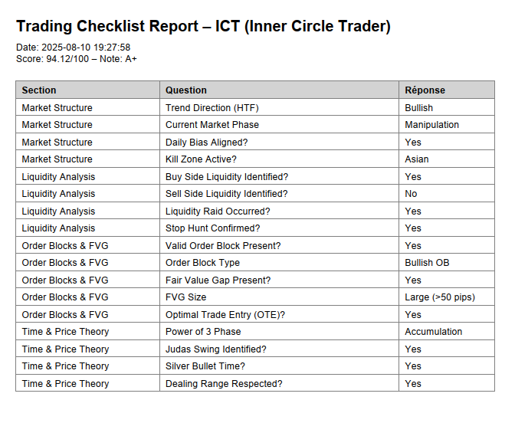
Task: Click Sell Side Liquidity Identified? question
Action: (x=226, y=194)
